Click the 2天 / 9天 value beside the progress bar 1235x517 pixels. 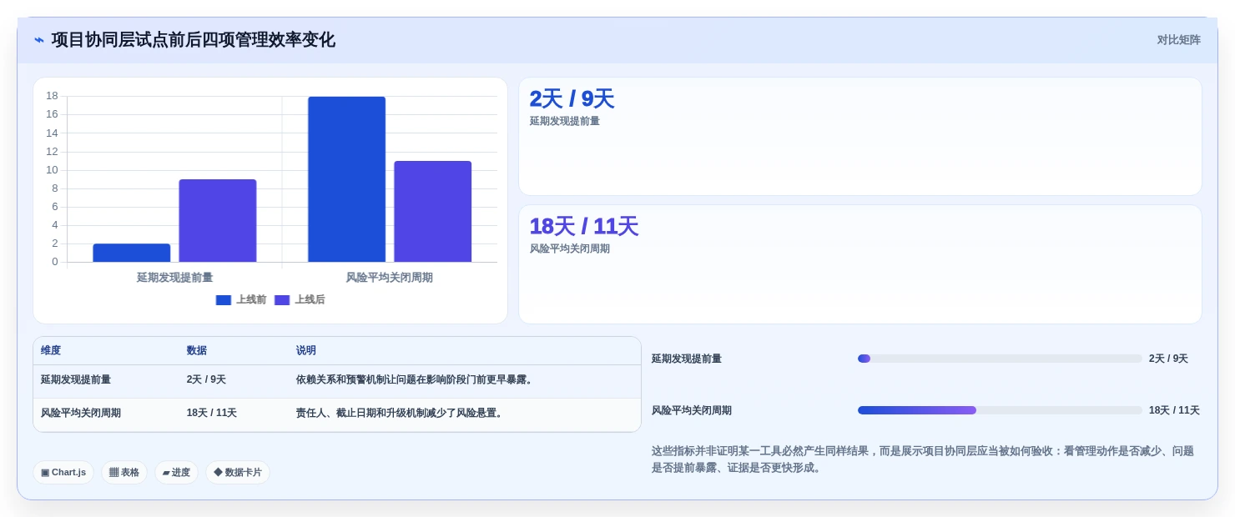coord(1168,359)
